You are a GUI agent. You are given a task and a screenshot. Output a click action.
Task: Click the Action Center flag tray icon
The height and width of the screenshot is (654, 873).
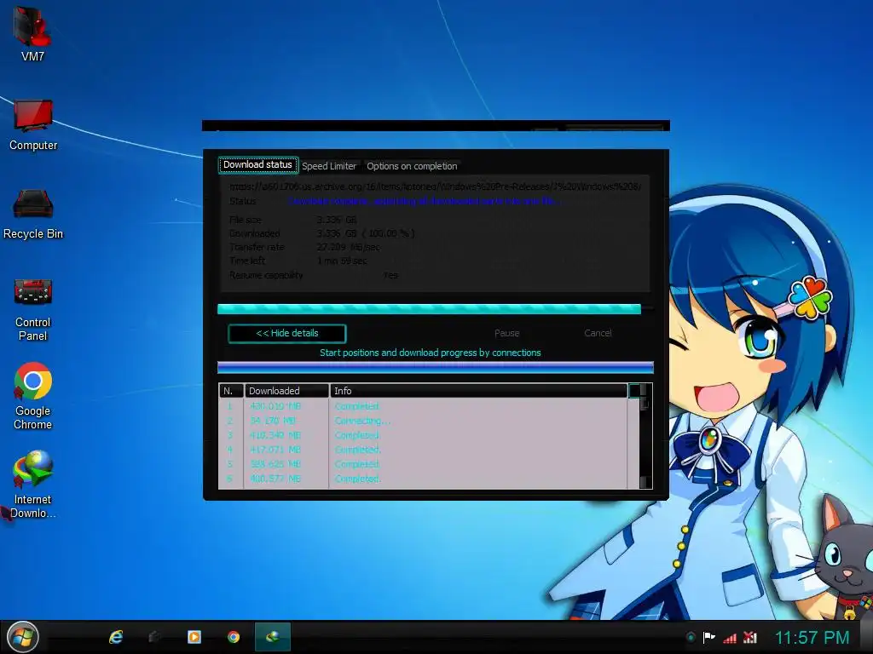coord(708,637)
